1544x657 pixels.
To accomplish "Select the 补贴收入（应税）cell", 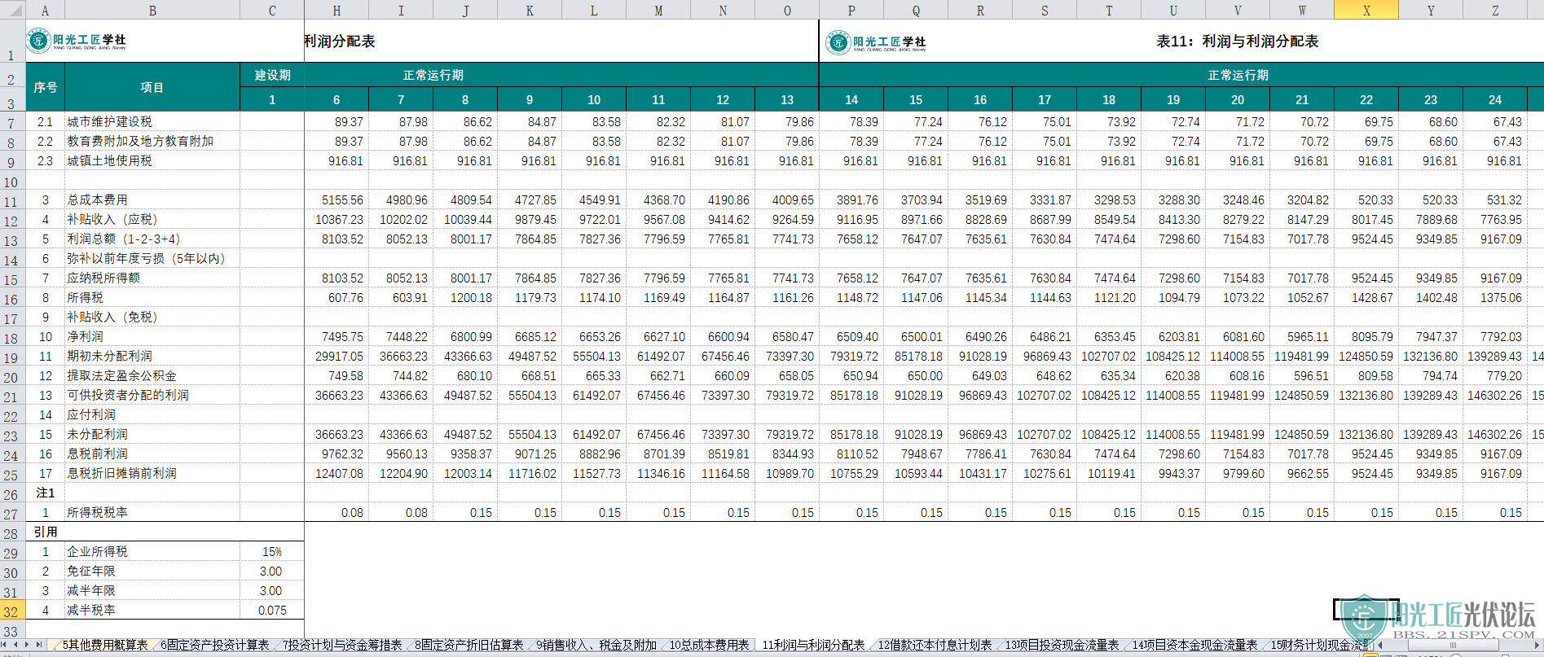I will pos(152,220).
